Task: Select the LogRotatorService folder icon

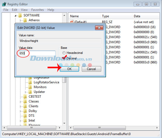Action: point(30,82)
